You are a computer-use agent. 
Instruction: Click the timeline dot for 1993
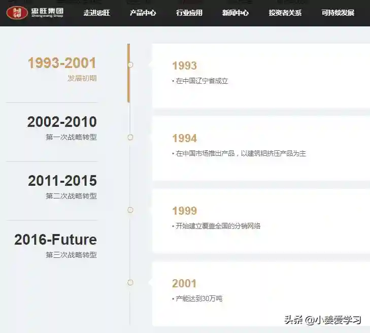click(x=130, y=65)
